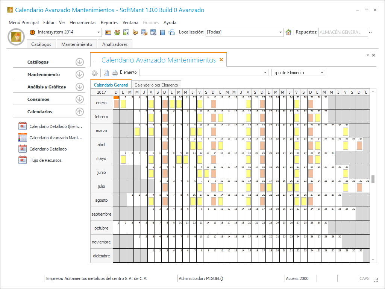Open Flujo de Recursos from sidebar
The width and height of the screenshot is (385, 289).
(45, 160)
